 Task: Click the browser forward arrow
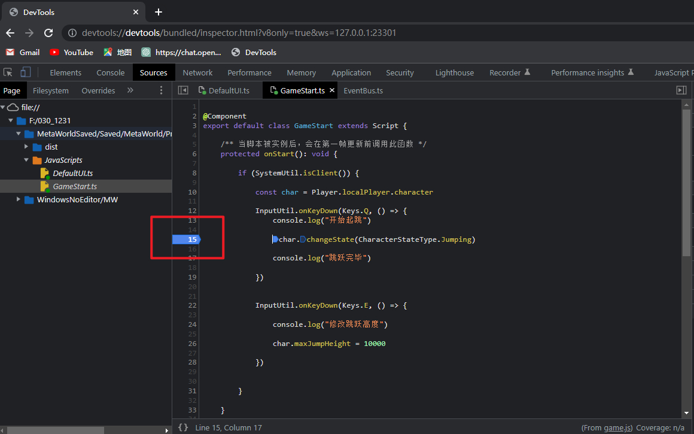coord(29,33)
